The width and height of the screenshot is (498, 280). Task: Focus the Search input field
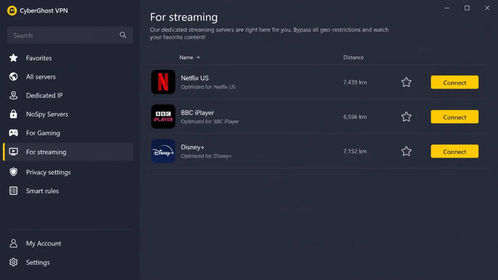pyautogui.click(x=70, y=35)
